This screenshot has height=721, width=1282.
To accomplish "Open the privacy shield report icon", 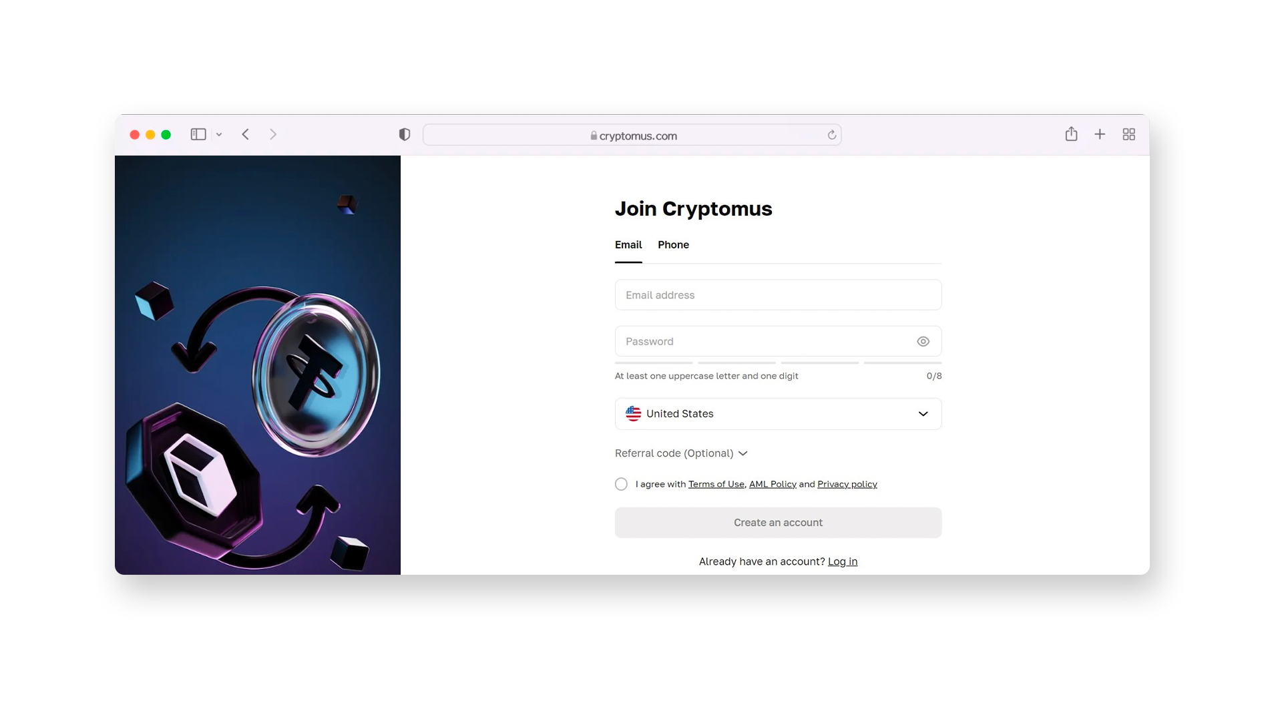I will pyautogui.click(x=405, y=134).
